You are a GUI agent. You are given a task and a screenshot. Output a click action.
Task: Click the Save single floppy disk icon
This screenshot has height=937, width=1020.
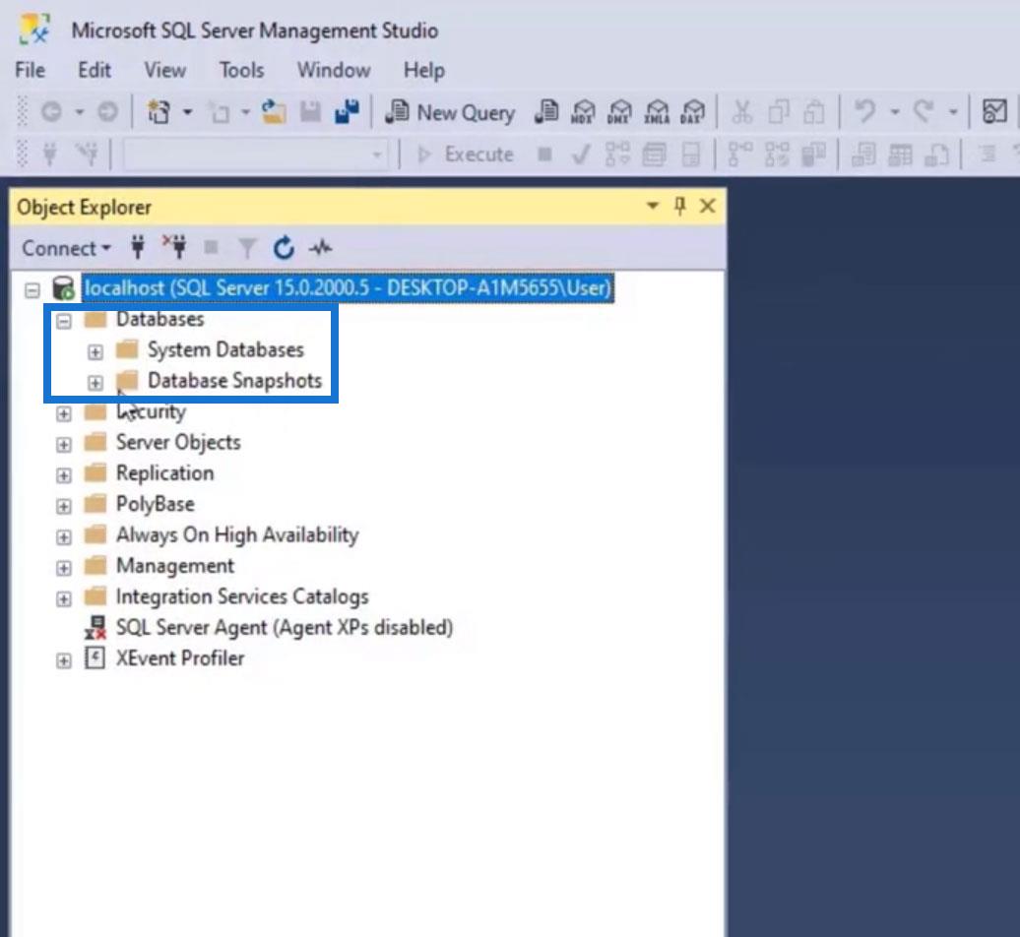pyautogui.click(x=310, y=112)
